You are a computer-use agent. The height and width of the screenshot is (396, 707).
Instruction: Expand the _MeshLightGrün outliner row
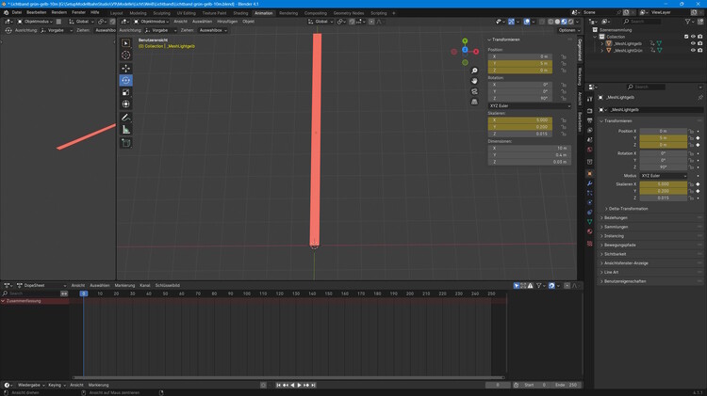(x=602, y=51)
